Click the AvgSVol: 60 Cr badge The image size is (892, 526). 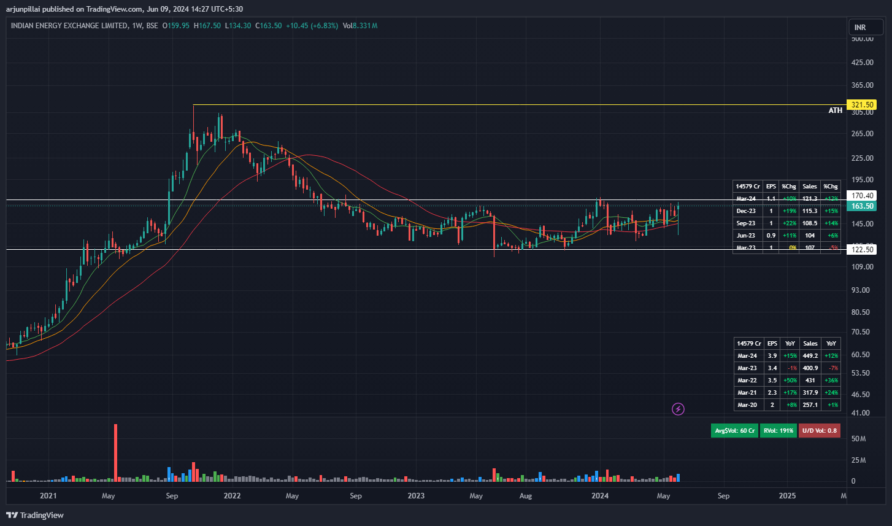[x=734, y=431]
